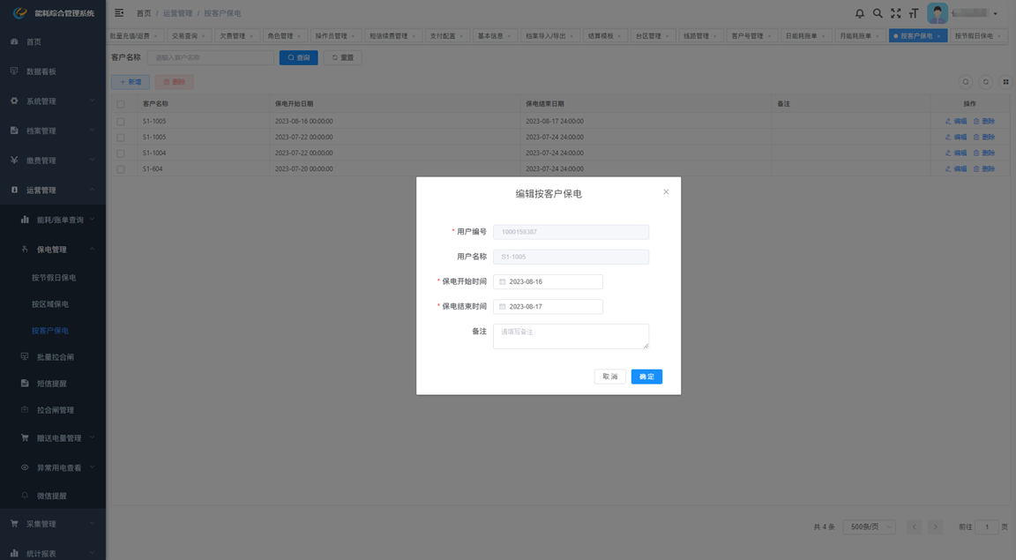Screen dimensions: 1016x560
Task: Check the select-all checkbox in table header
Action: click(x=121, y=104)
